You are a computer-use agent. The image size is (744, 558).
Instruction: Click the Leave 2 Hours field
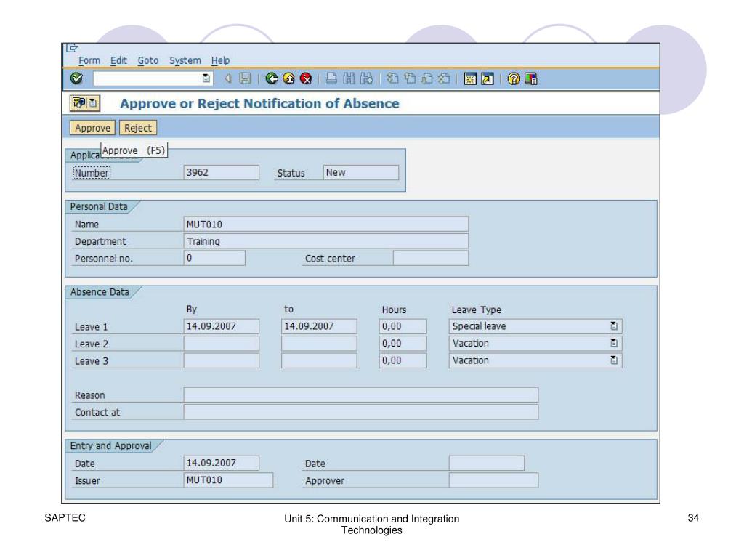click(x=403, y=343)
